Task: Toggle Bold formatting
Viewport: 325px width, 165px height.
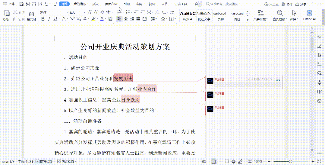Action: click(x=43, y=19)
